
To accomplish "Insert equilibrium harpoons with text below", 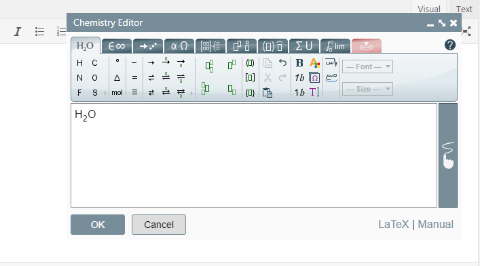I will click(x=181, y=78).
